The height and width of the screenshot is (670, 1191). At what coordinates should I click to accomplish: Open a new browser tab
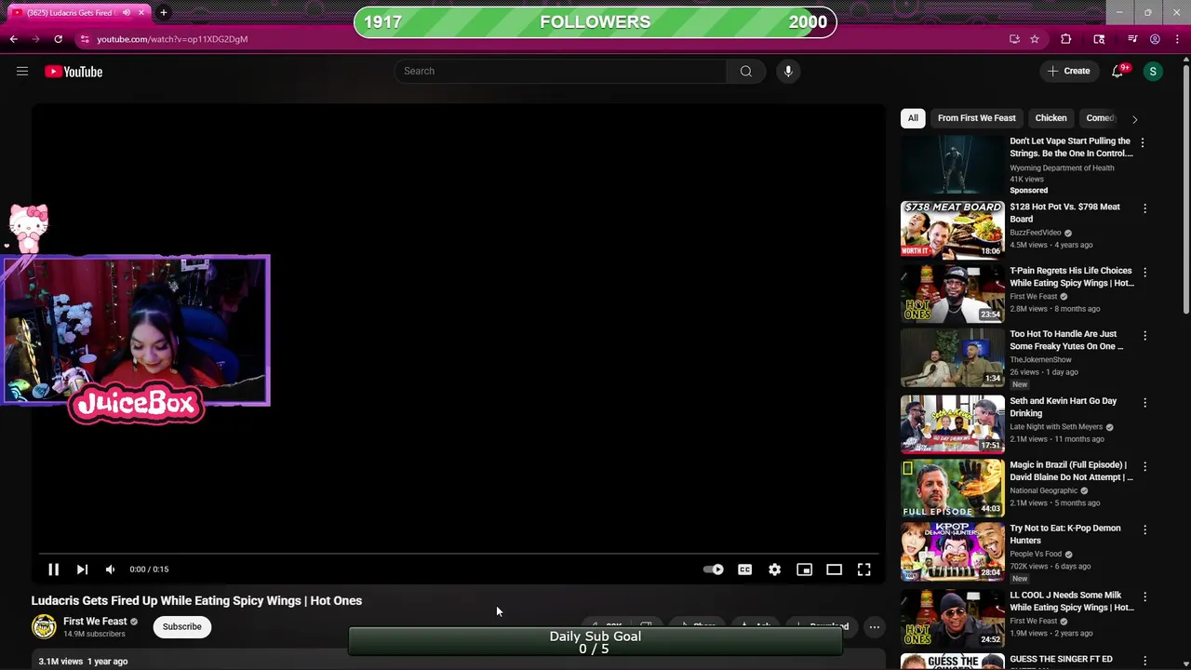tap(163, 13)
